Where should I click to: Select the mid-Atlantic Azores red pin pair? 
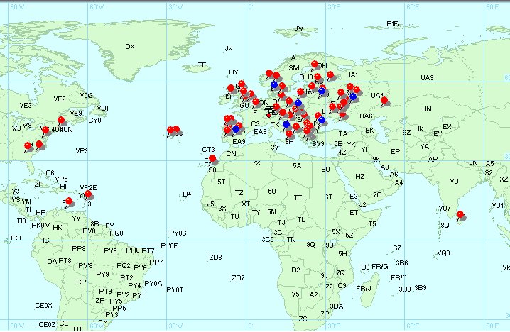coord(173,130)
